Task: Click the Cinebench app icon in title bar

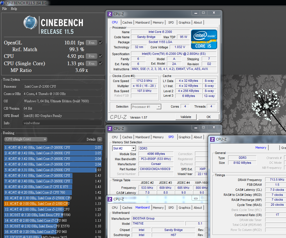Action: pos(2,3)
